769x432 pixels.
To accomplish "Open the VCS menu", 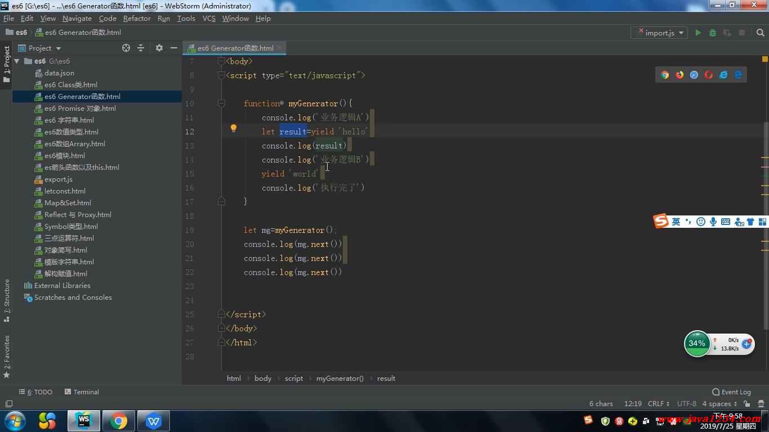I will tap(209, 18).
